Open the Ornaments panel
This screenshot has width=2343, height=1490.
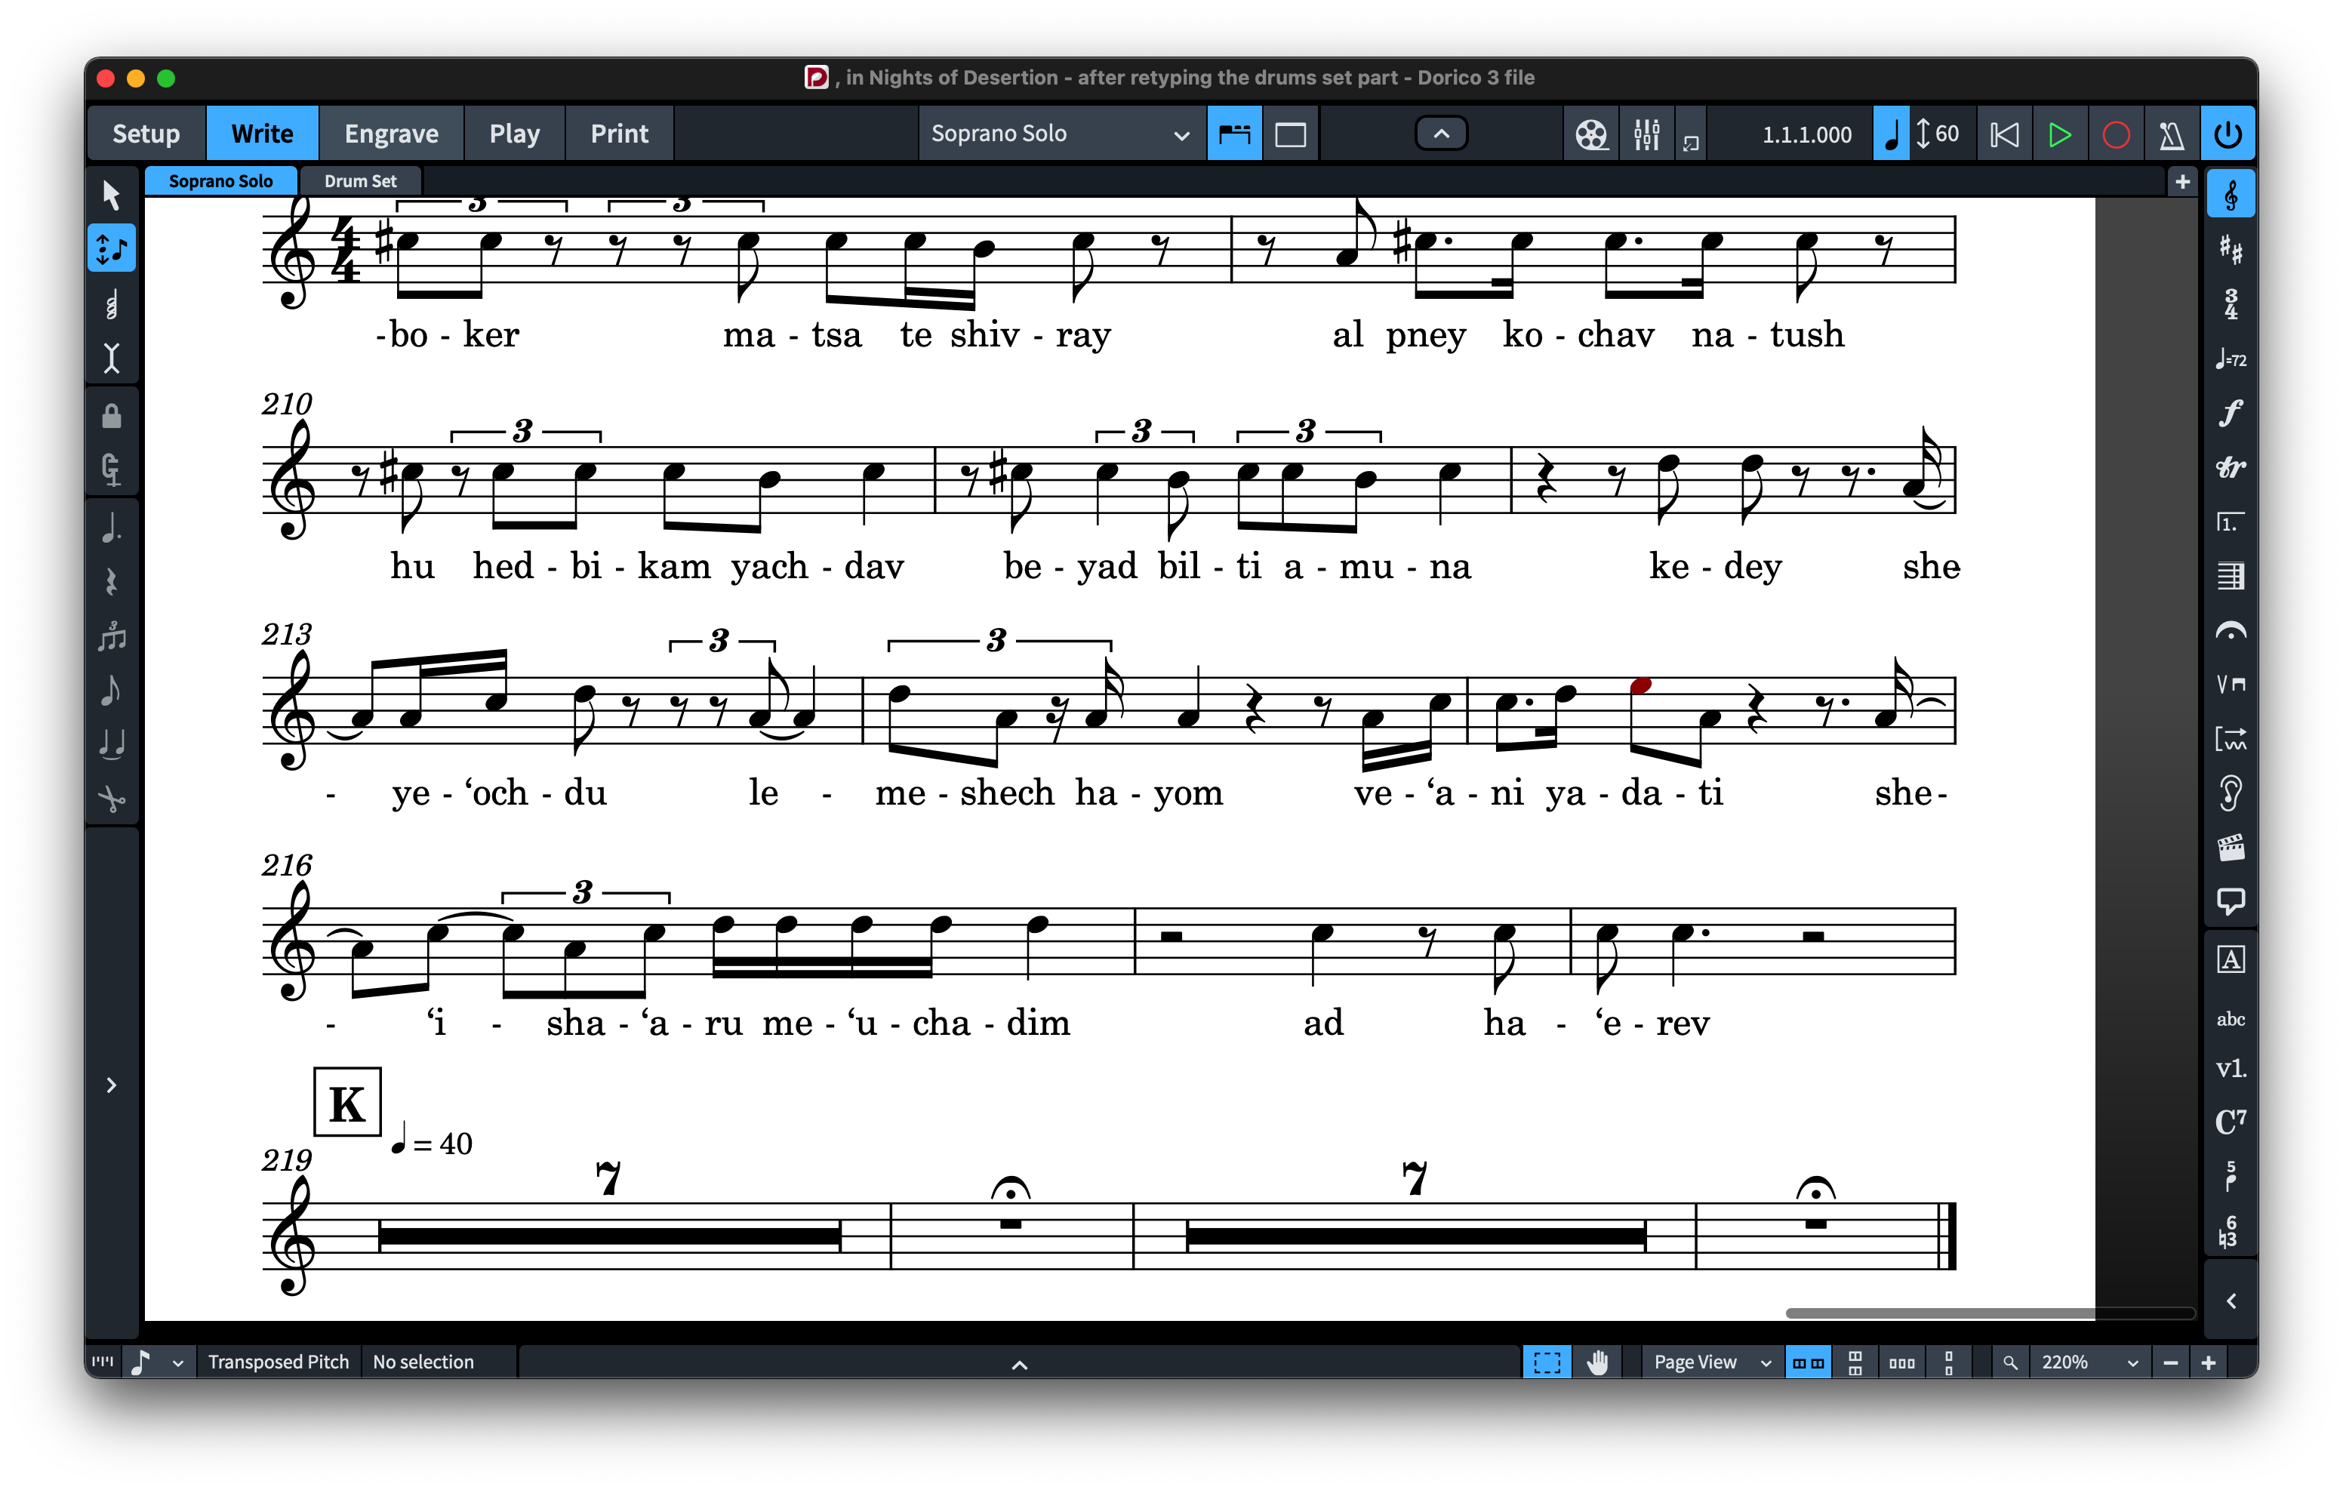(x=2230, y=468)
